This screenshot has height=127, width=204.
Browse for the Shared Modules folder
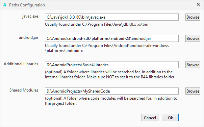193,91
